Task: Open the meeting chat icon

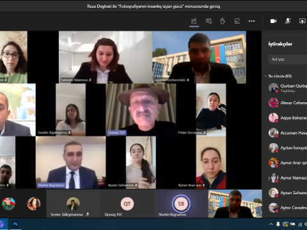Action: (x=209, y=21)
